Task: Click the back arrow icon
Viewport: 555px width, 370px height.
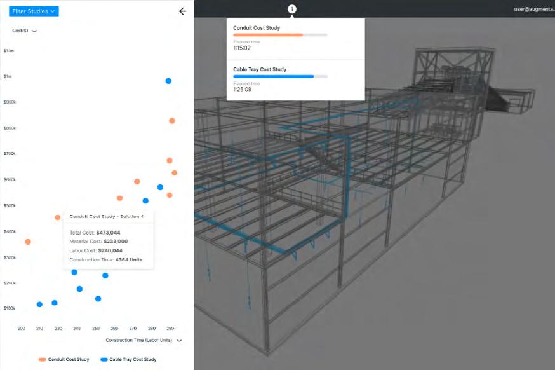Action: click(183, 11)
